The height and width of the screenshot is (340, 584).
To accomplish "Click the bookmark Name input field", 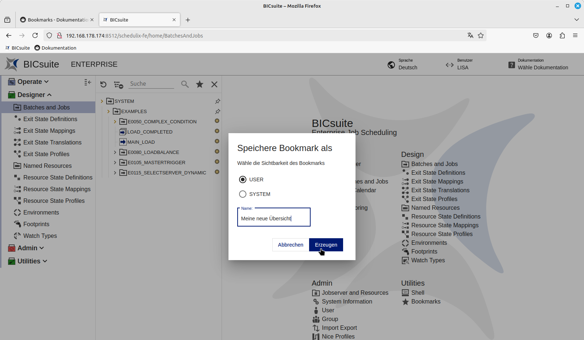I will (274, 218).
